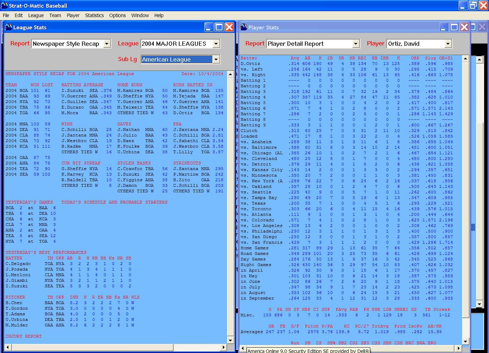
Task: Click Player Stats horizontal scrollbar right arrow
Action: click(459, 348)
